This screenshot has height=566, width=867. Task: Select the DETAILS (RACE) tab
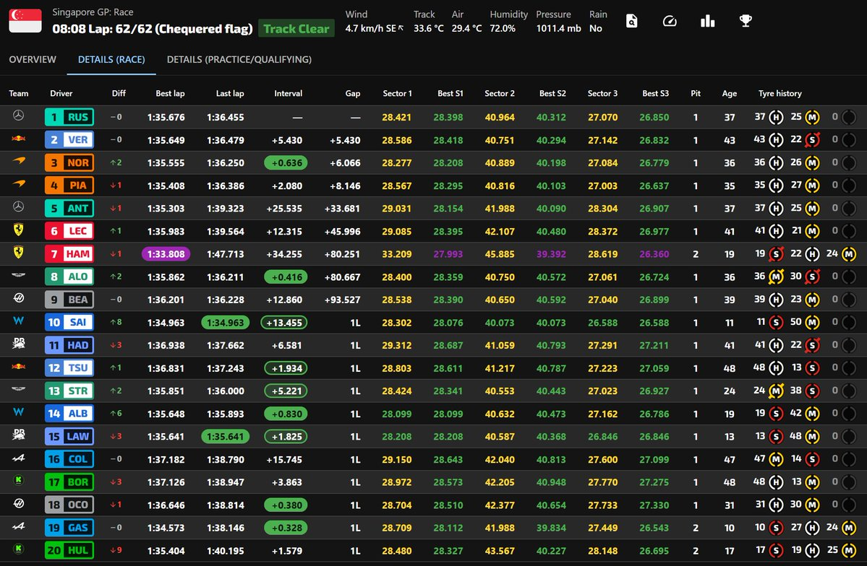click(x=111, y=59)
